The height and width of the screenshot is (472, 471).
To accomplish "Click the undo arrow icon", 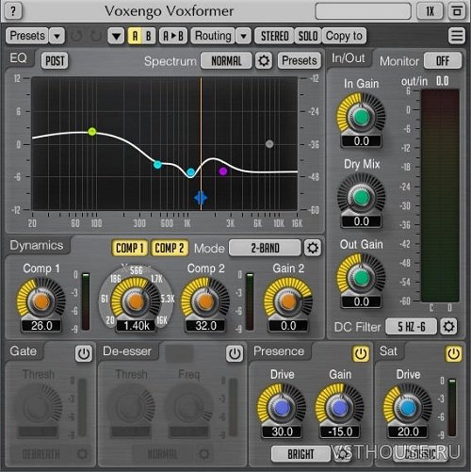I will (76, 36).
